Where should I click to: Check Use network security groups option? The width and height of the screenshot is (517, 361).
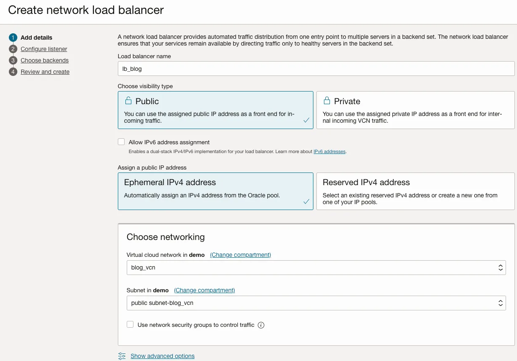pos(130,325)
